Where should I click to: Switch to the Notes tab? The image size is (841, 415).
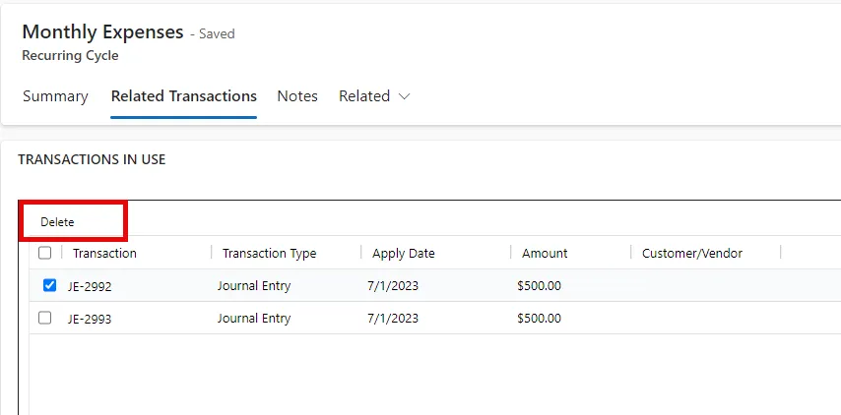(297, 96)
